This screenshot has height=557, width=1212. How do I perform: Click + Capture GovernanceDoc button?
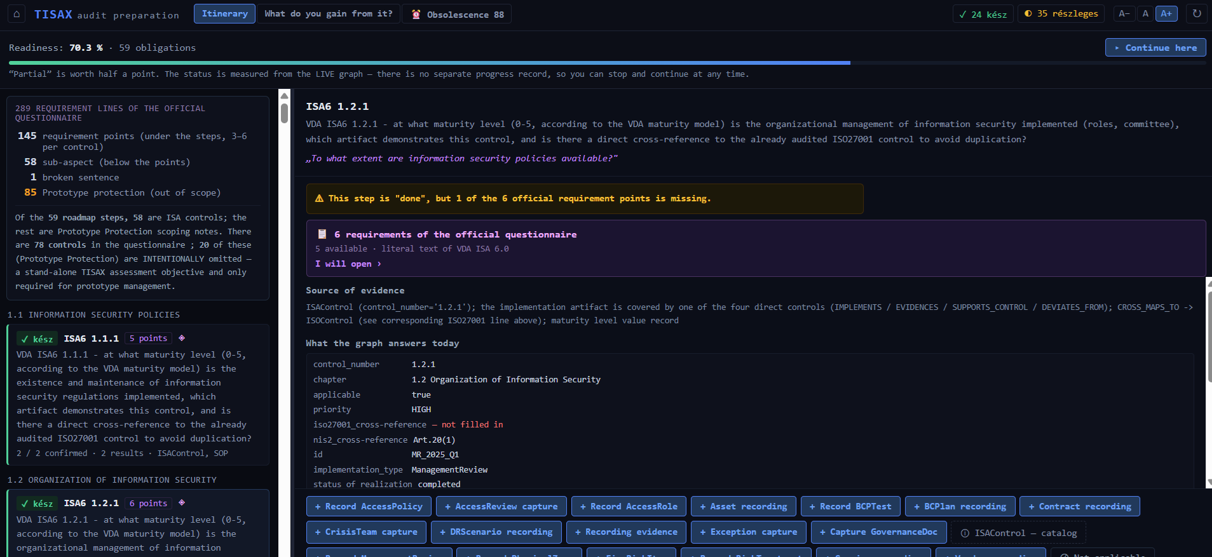point(878,532)
